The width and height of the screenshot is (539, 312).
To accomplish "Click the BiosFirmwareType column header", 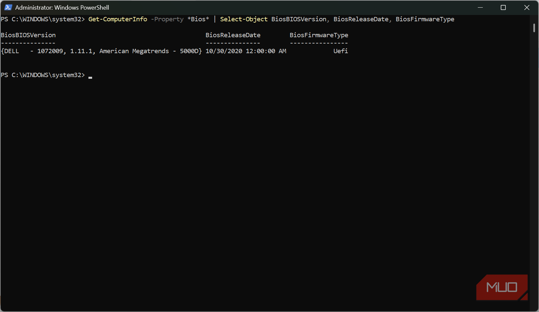I will [319, 35].
